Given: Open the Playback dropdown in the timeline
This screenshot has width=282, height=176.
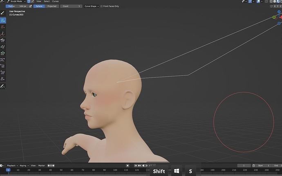Looking at the screenshot, I should (x=12, y=165).
